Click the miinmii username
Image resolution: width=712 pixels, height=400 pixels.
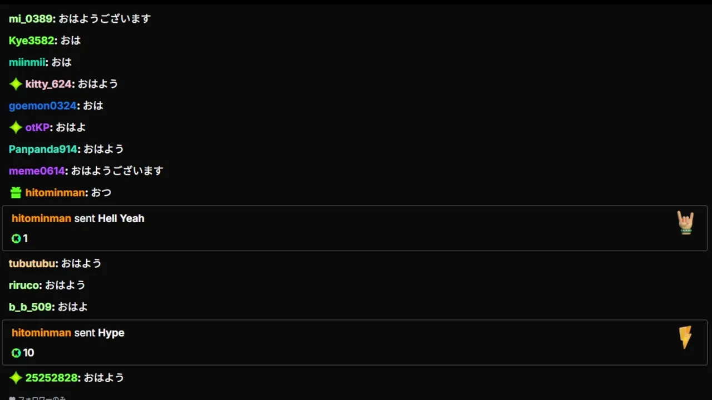pyautogui.click(x=27, y=62)
